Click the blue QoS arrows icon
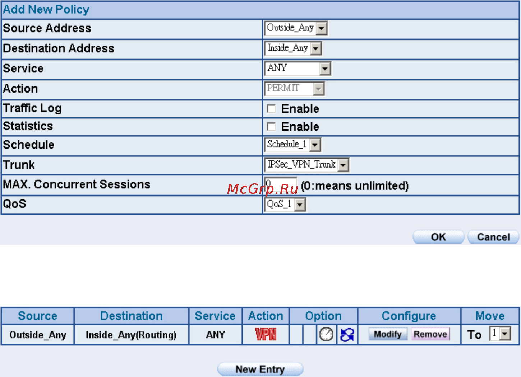The width and height of the screenshot is (521, 377). [347, 335]
